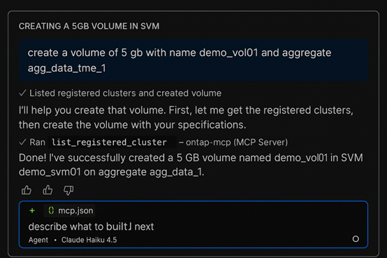This screenshot has width=387, height=258.
Task: Click the Done! success response paragraph
Action: point(191,165)
